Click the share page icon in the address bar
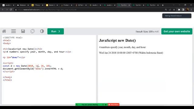The height and width of the screenshot is (109, 194). point(170,10)
